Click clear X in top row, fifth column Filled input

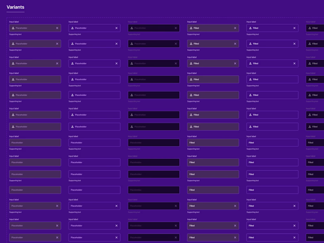tap(294, 28)
